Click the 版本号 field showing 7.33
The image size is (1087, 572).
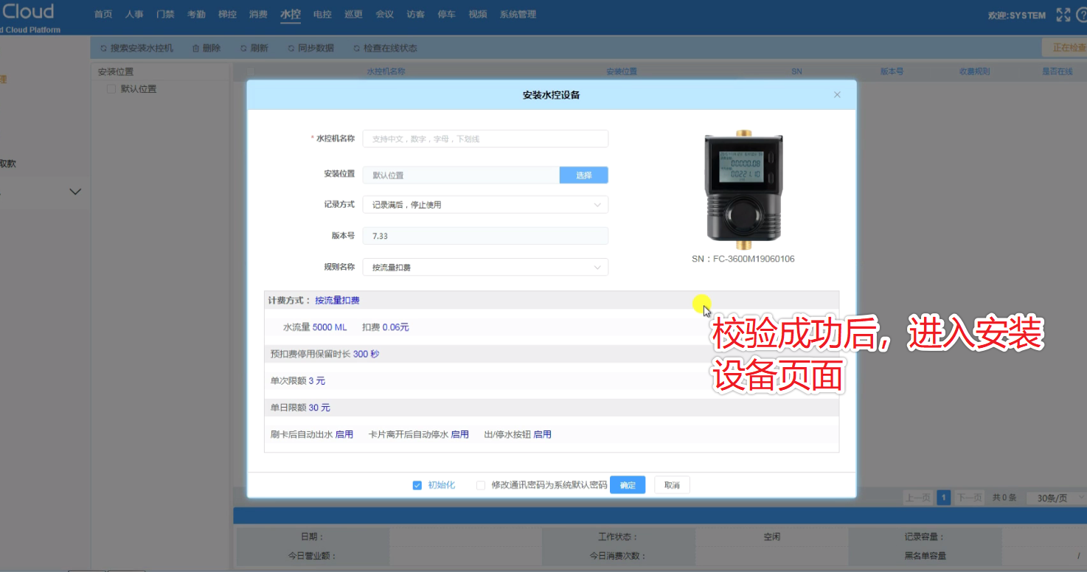pyautogui.click(x=485, y=236)
